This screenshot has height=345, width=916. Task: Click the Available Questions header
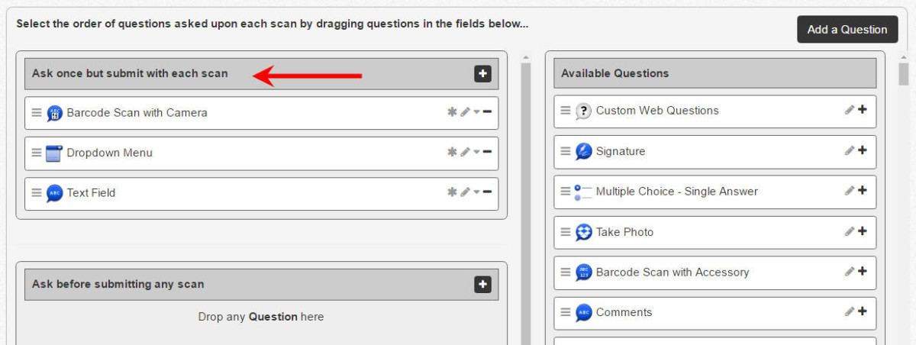[x=715, y=73]
